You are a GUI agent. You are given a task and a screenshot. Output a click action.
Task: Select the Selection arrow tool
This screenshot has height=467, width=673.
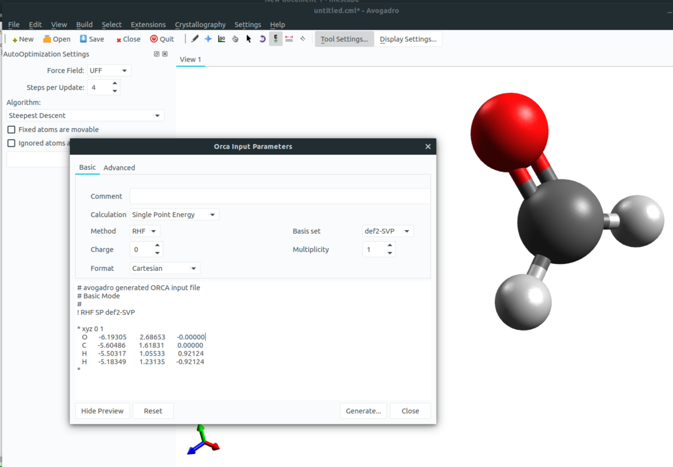[x=249, y=39]
